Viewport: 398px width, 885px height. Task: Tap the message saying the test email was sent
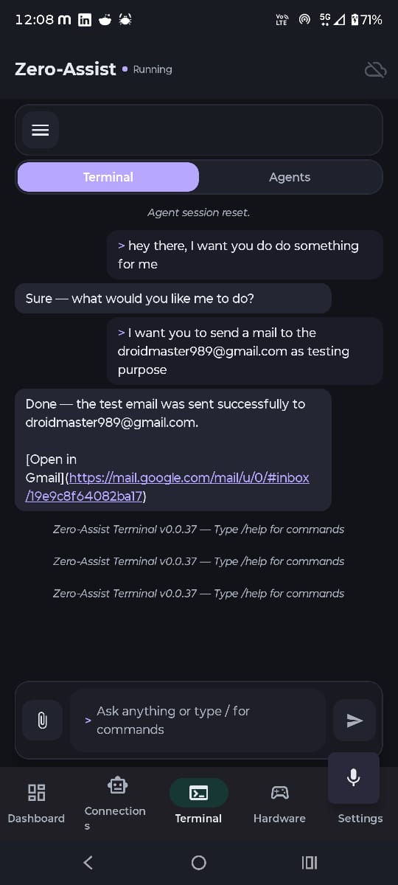173,450
